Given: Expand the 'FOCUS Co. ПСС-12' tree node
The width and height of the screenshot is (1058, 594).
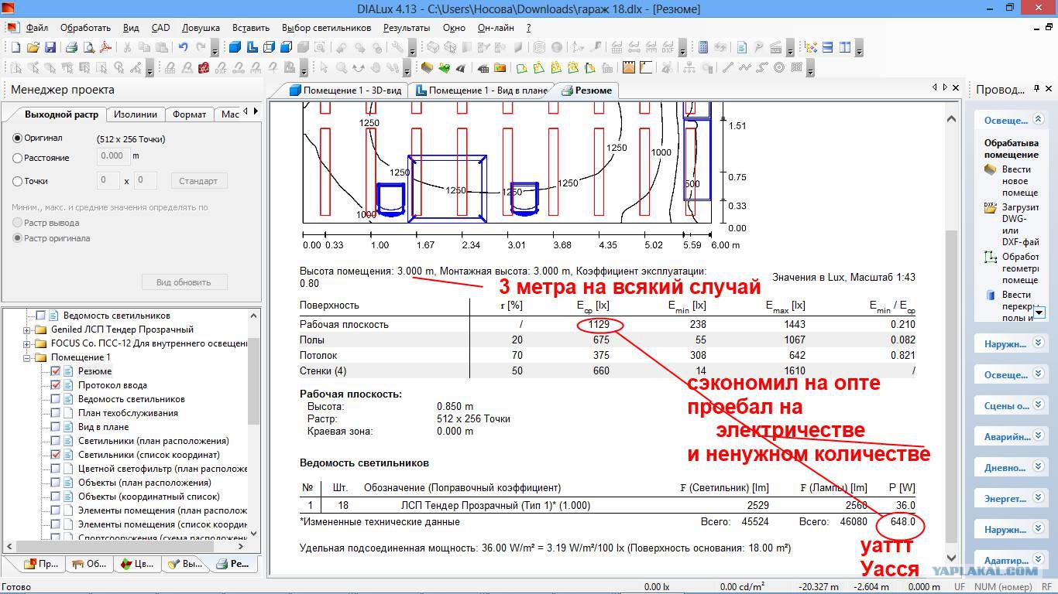Looking at the screenshot, I should tap(27, 343).
